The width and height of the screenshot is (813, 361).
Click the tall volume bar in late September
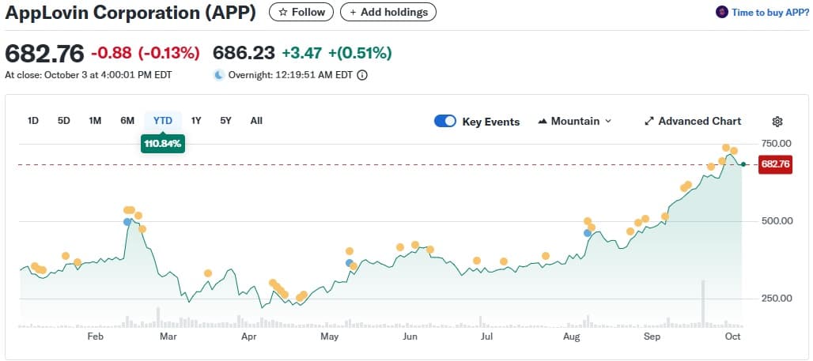pyautogui.click(x=704, y=303)
